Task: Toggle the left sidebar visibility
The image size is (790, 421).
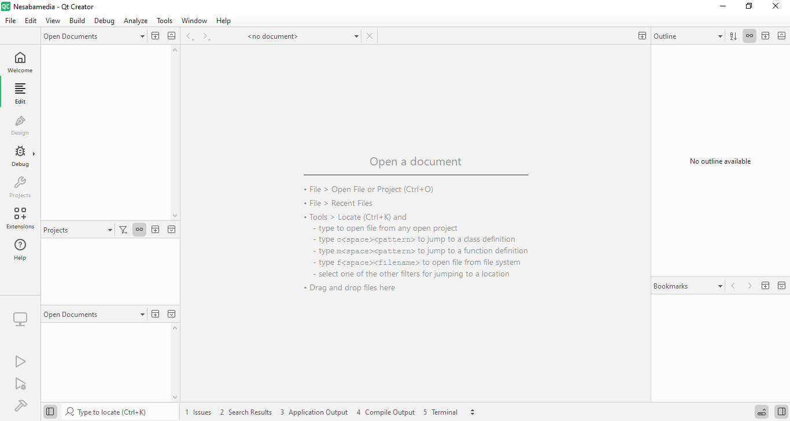Action: pos(50,412)
